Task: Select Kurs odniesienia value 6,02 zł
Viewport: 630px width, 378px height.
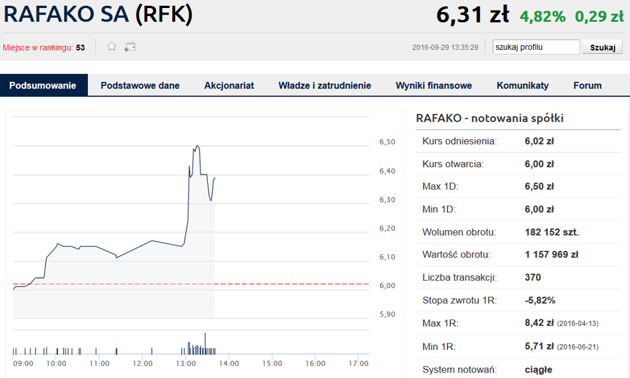Action: coord(539,141)
